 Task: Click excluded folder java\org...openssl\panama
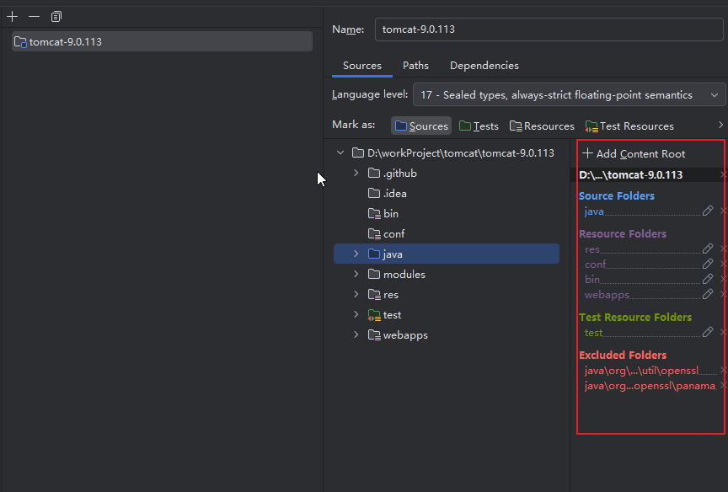coord(650,386)
